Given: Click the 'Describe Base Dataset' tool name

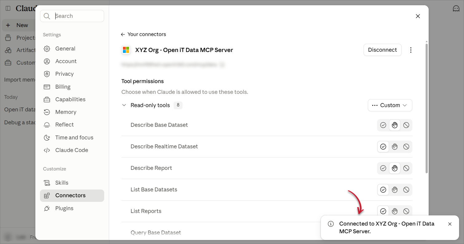Looking at the screenshot, I should pyautogui.click(x=159, y=125).
